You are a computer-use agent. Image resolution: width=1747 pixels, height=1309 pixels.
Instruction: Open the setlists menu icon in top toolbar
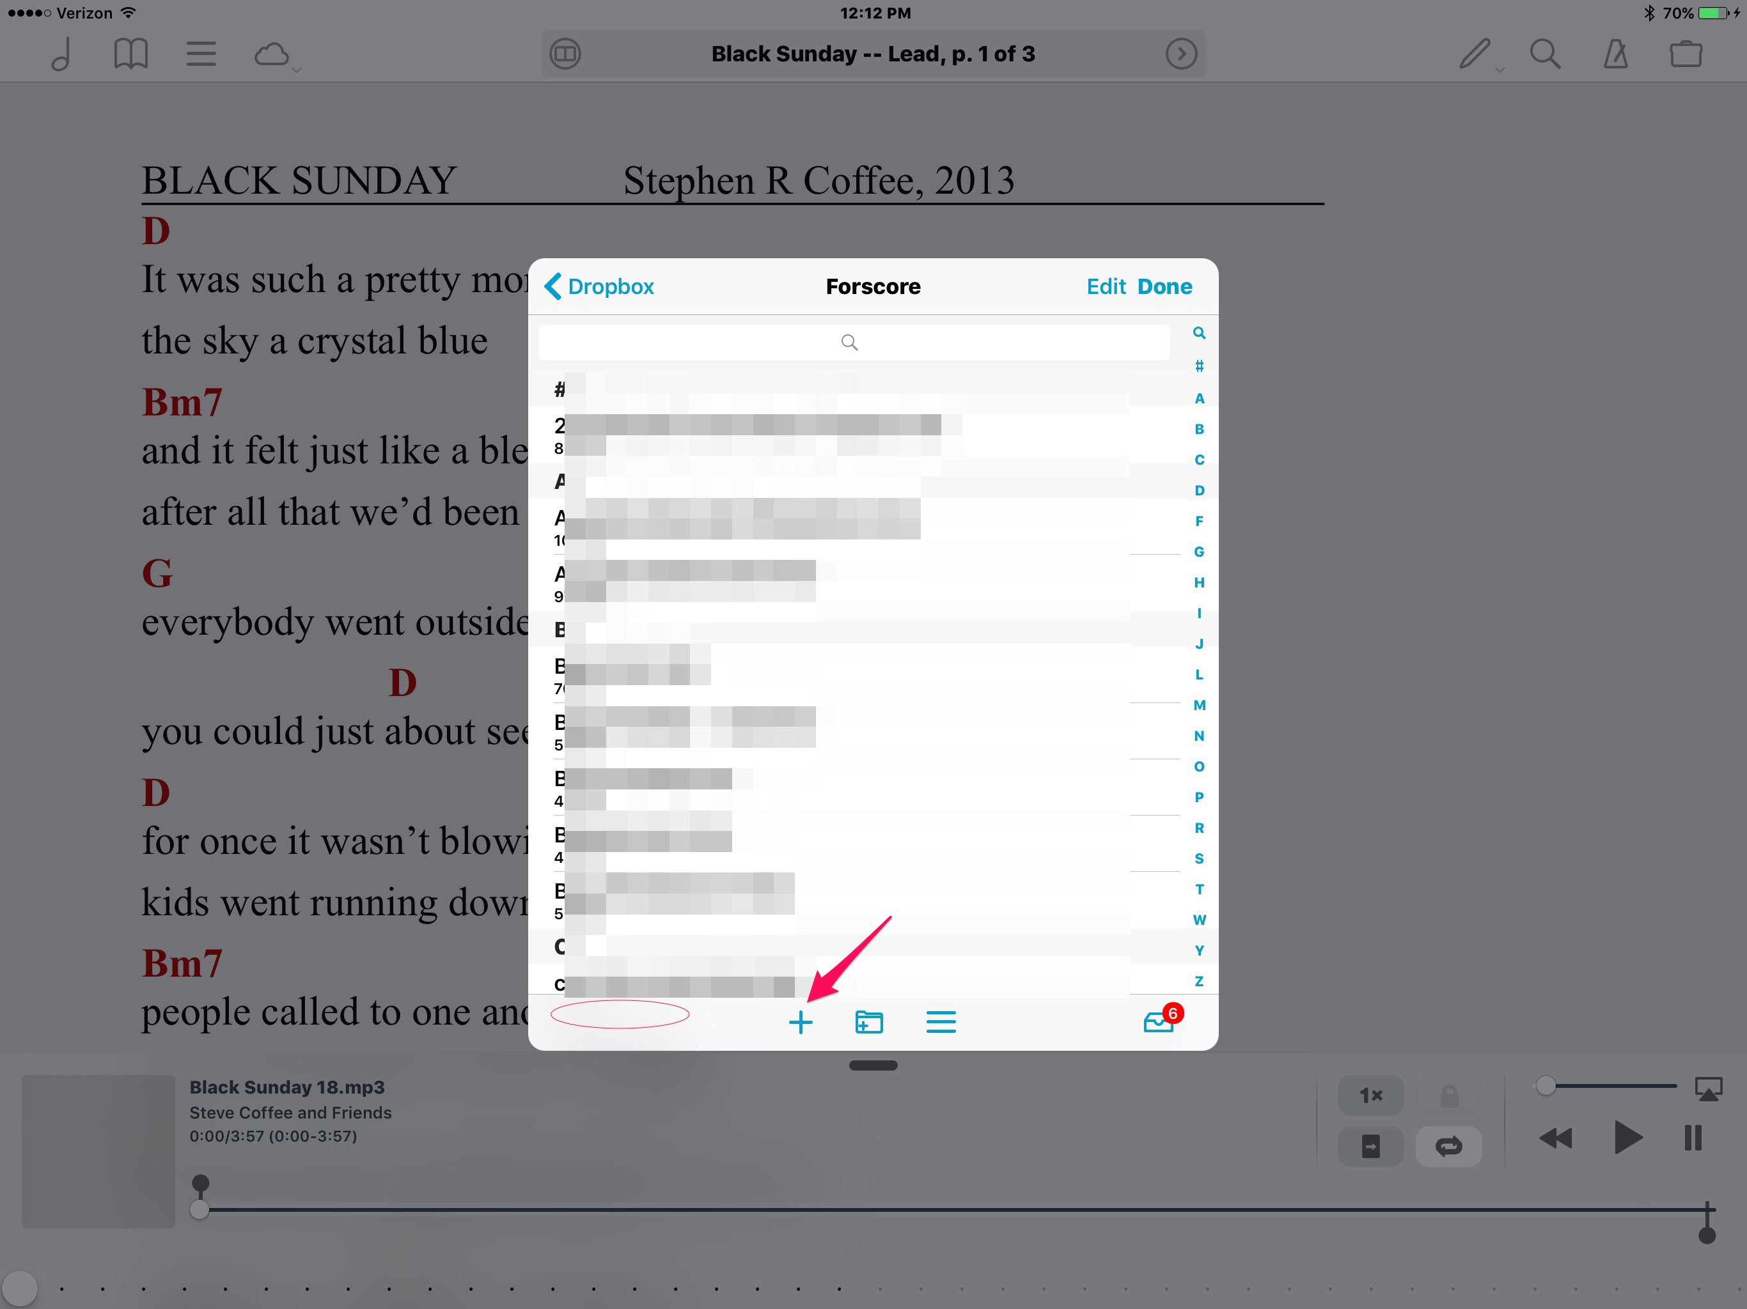[x=201, y=54]
